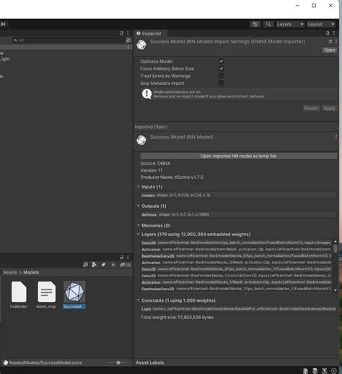The width and height of the screenshot is (342, 374).
Task: Click the Producer Name tf2onnx text
Action: click(172, 177)
